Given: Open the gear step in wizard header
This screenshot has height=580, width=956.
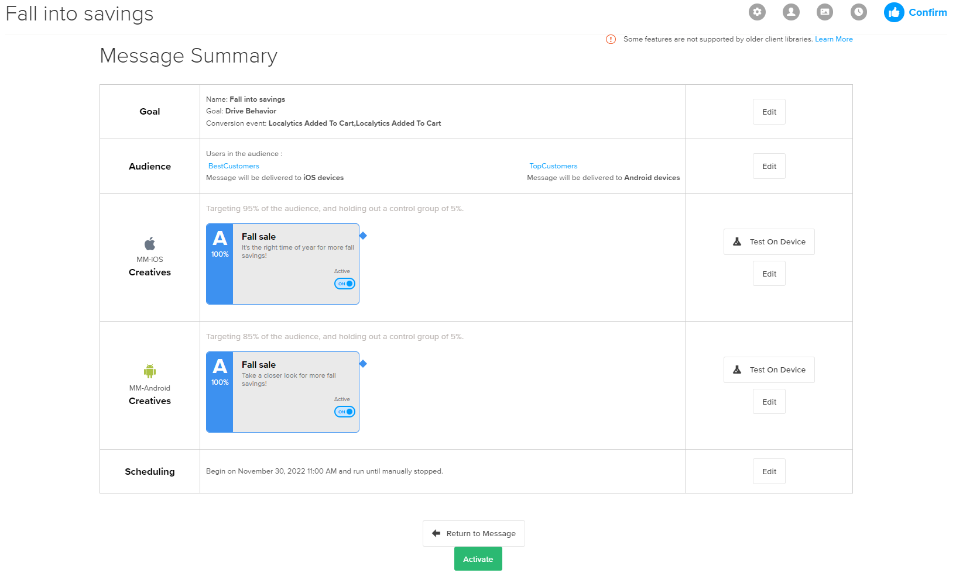Looking at the screenshot, I should pyautogui.click(x=757, y=12).
